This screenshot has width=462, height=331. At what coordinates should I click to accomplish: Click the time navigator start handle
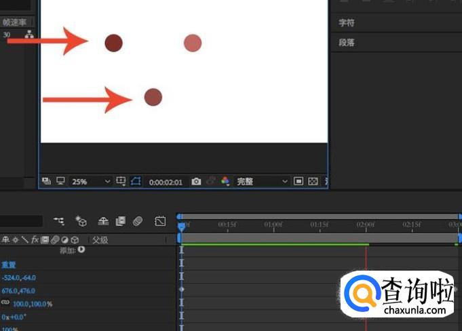click(179, 217)
